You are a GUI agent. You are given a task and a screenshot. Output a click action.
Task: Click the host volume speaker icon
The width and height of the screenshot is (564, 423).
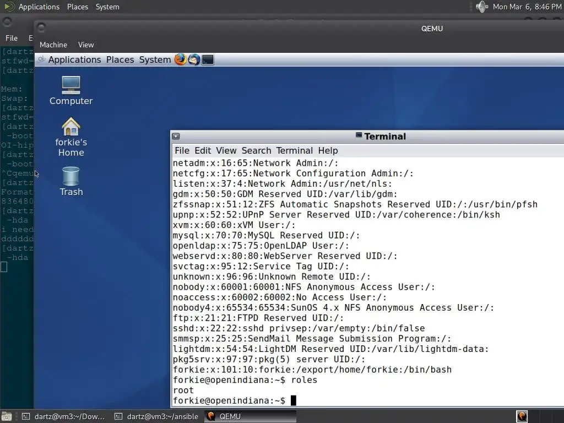pos(481,7)
